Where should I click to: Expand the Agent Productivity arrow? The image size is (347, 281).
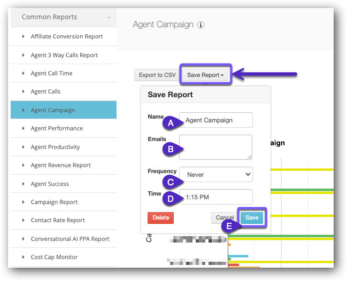click(23, 147)
